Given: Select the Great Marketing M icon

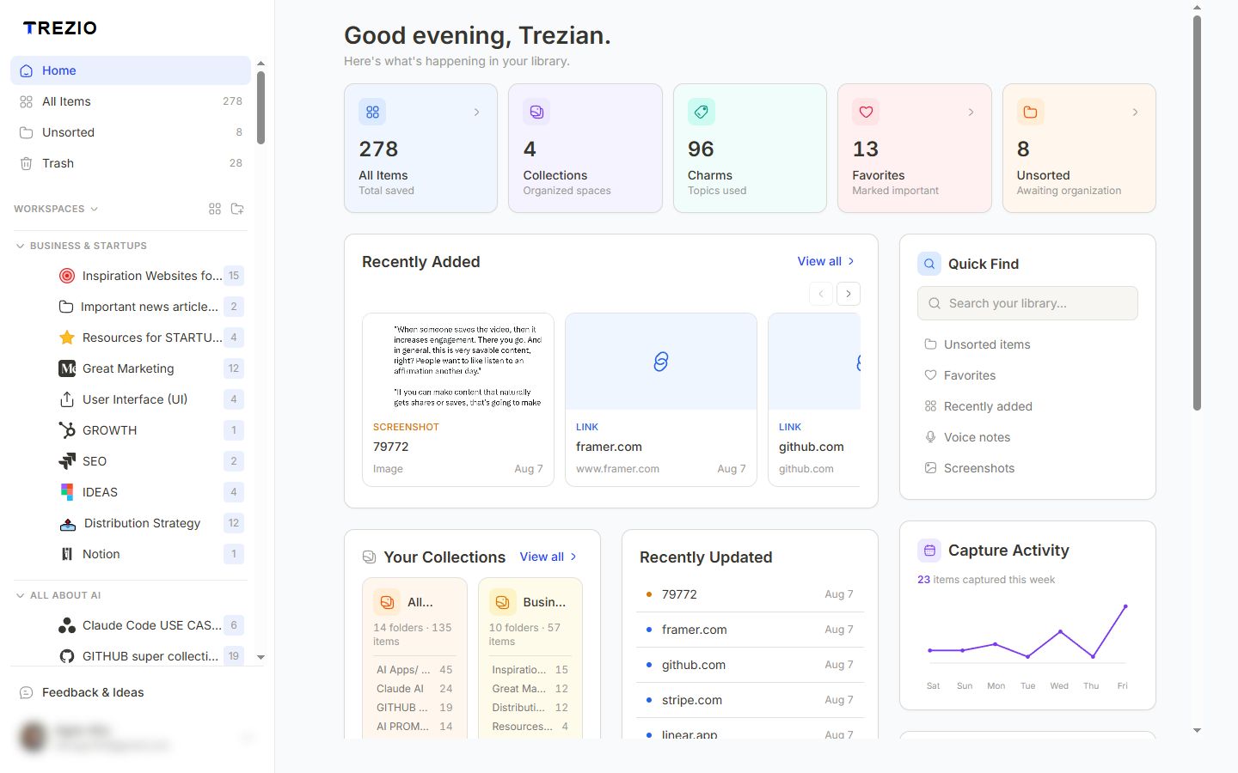Looking at the screenshot, I should coord(67,368).
